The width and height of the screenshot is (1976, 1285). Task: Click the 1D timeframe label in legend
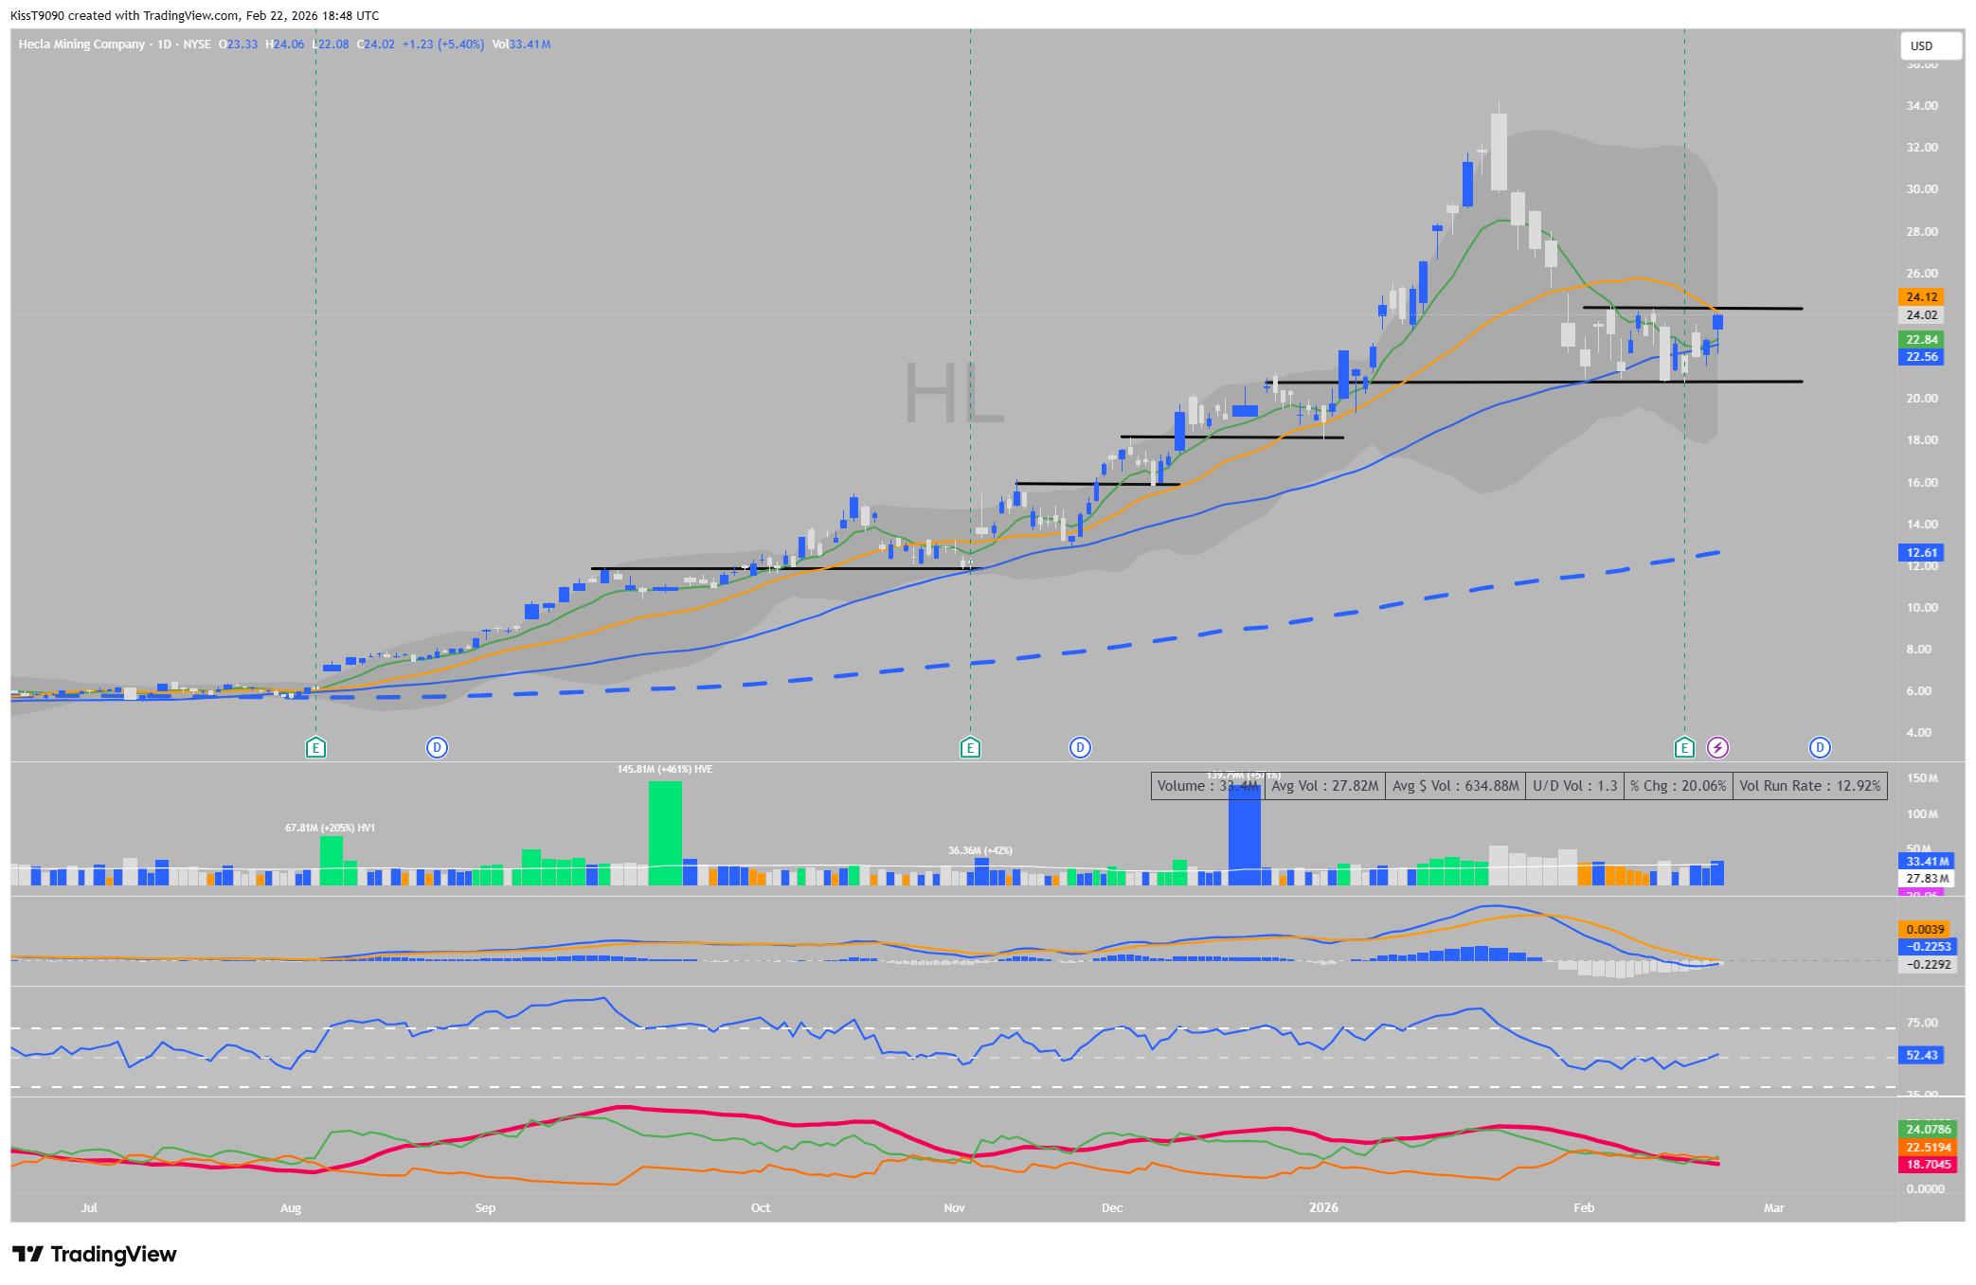[x=164, y=45]
